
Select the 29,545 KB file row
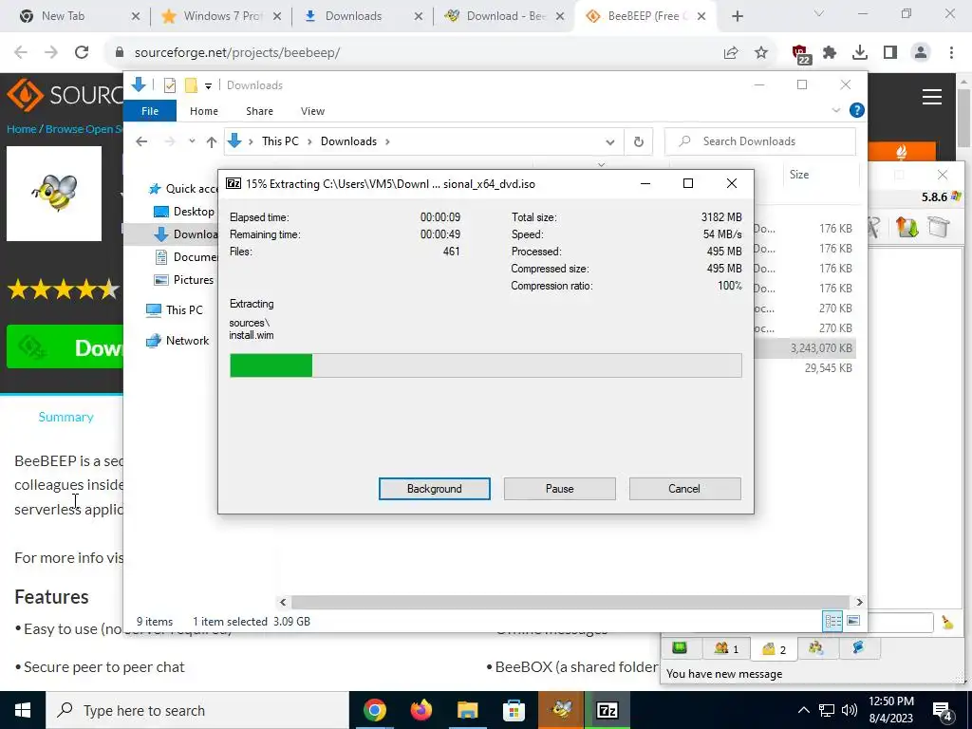[806, 368]
